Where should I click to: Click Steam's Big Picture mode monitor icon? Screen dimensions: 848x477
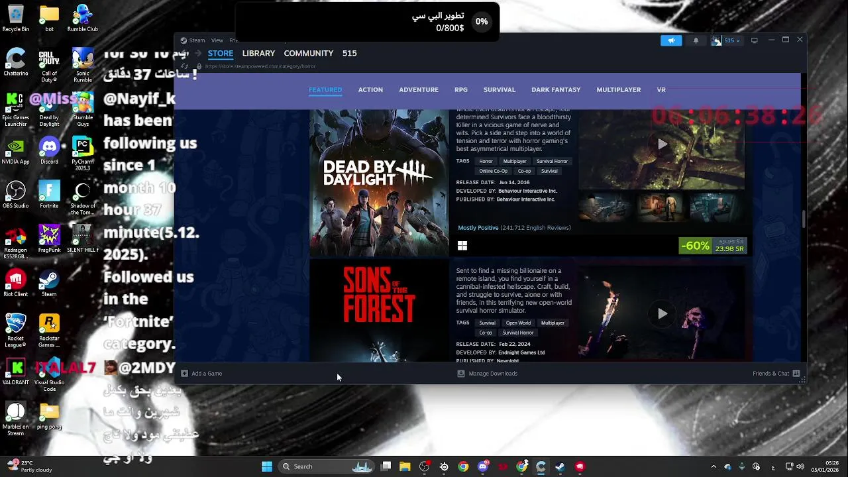tap(754, 40)
